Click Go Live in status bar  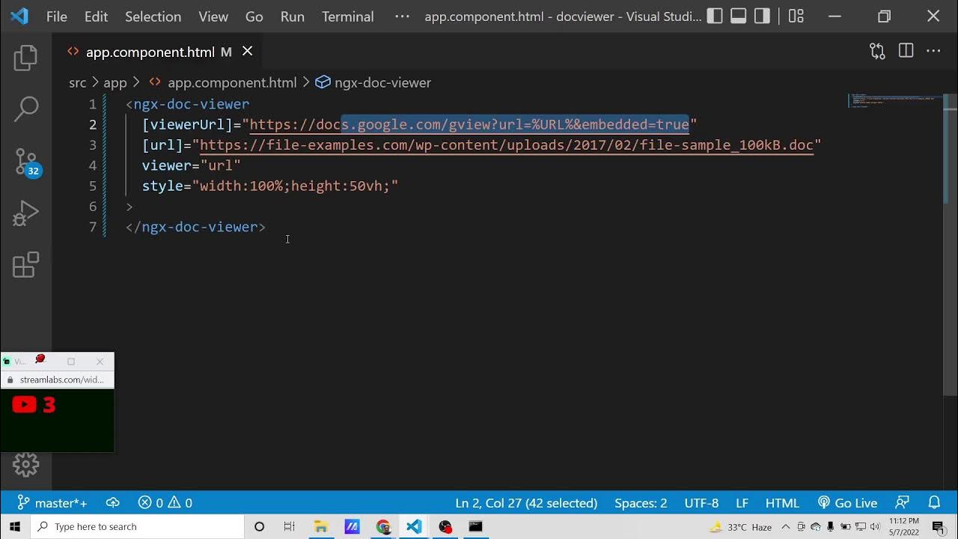coord(847,503)
